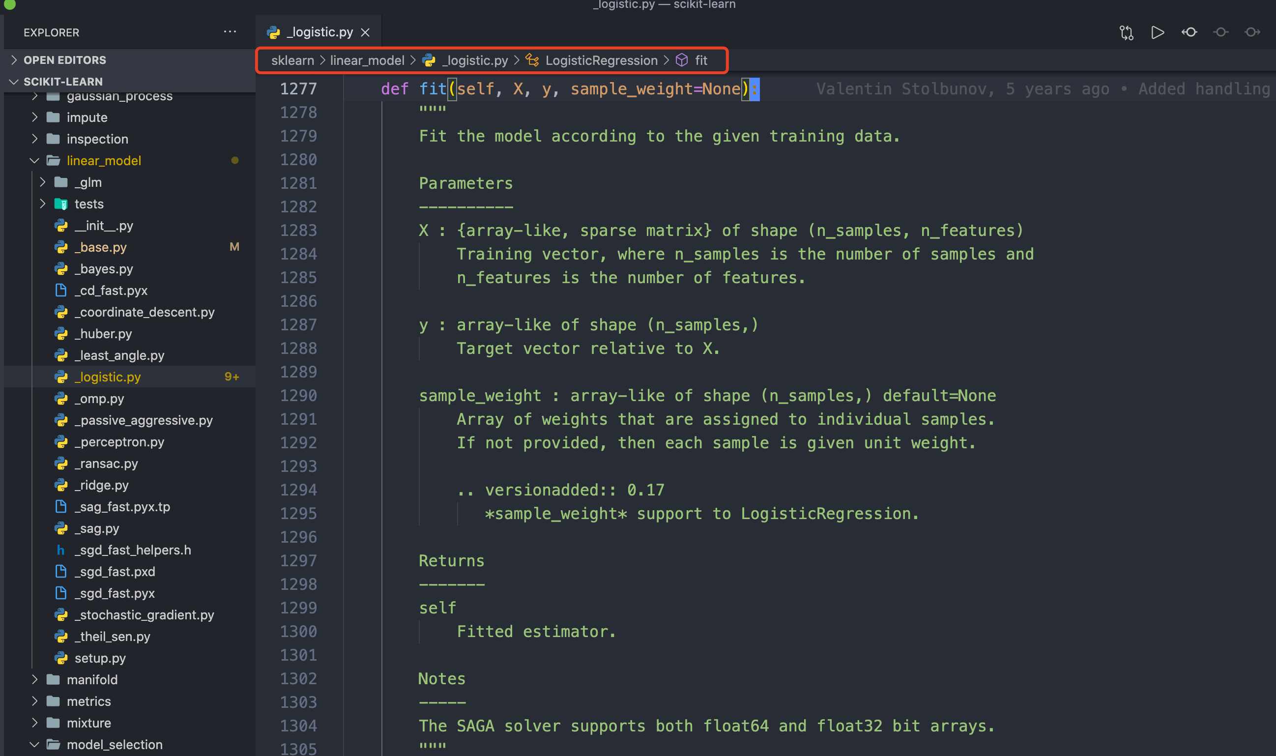Close the _logistic.py editor tab

[x=365, y=32]
